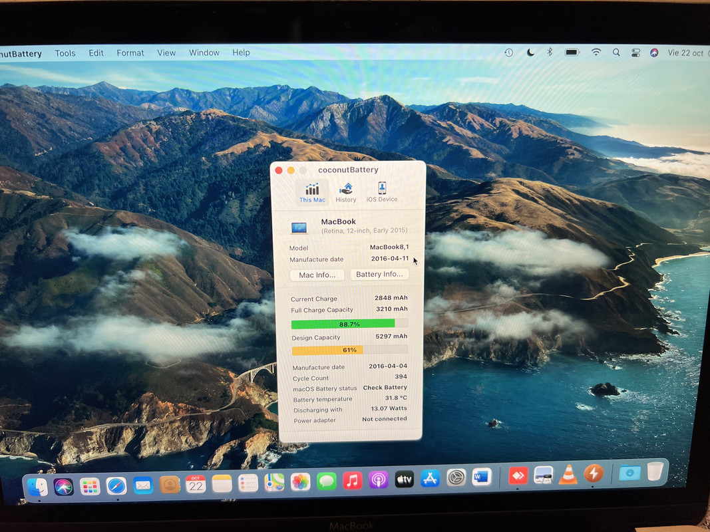This screenshot has height=532, width=710.
Task: Open the Time Machine menu bar icon
Action: pyautogui.click(x=508, y=53)
